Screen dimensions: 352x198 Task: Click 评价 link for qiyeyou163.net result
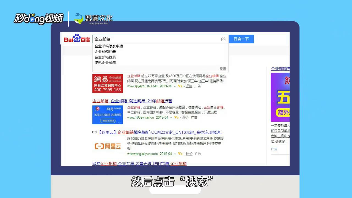tap(189, 86)
